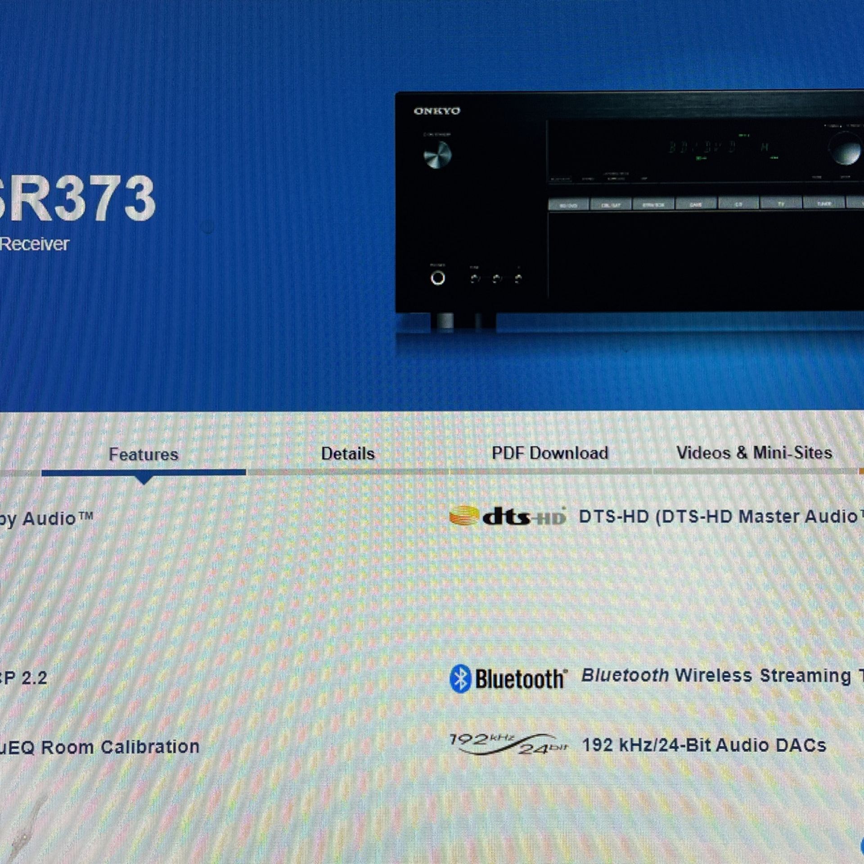Click the 'Receiver' subtitle text
The width and height of the screenshot is (864, 864).
pyautogui.click(x=35, y=244)
